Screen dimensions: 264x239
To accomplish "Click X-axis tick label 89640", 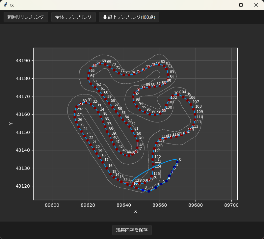I will (124, 205).
